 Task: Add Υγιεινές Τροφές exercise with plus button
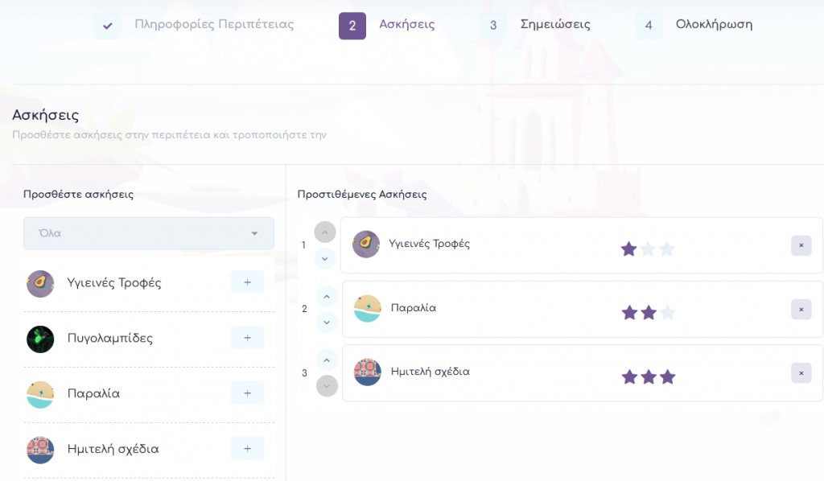pos(247,282)
